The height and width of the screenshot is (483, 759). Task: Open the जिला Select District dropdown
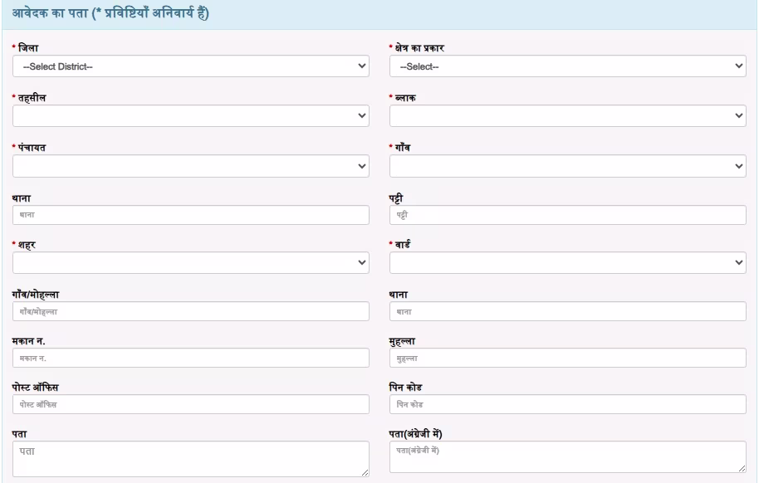click(191, 66)
